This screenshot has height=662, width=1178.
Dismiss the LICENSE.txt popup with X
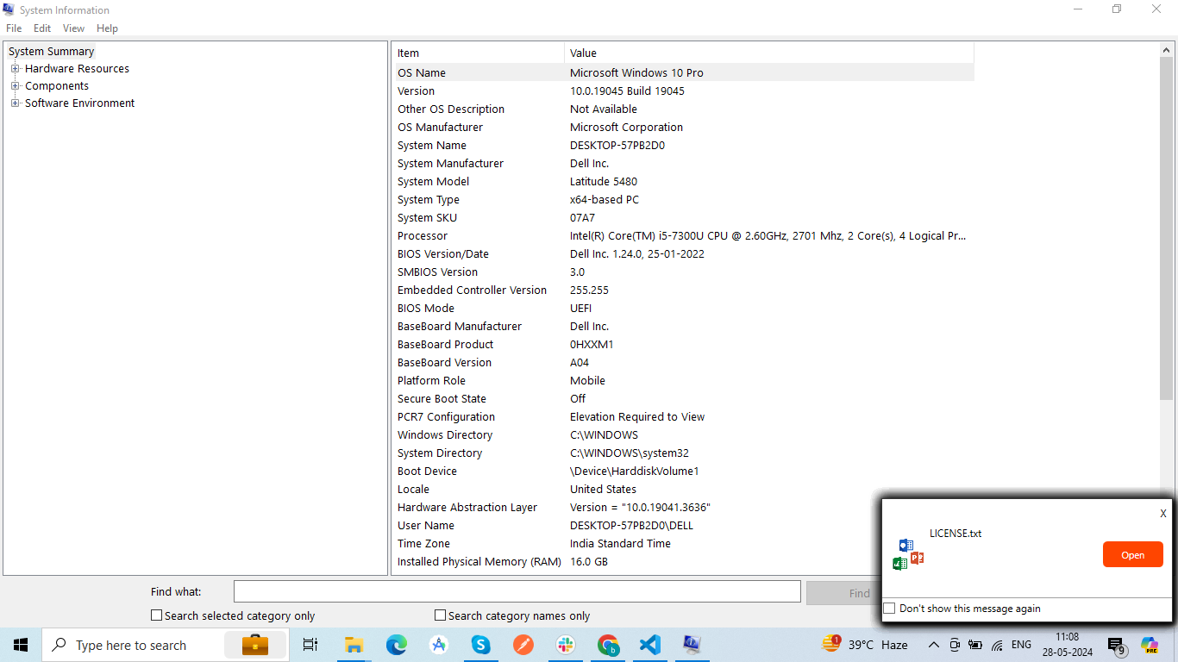(x=1162, y=514)
